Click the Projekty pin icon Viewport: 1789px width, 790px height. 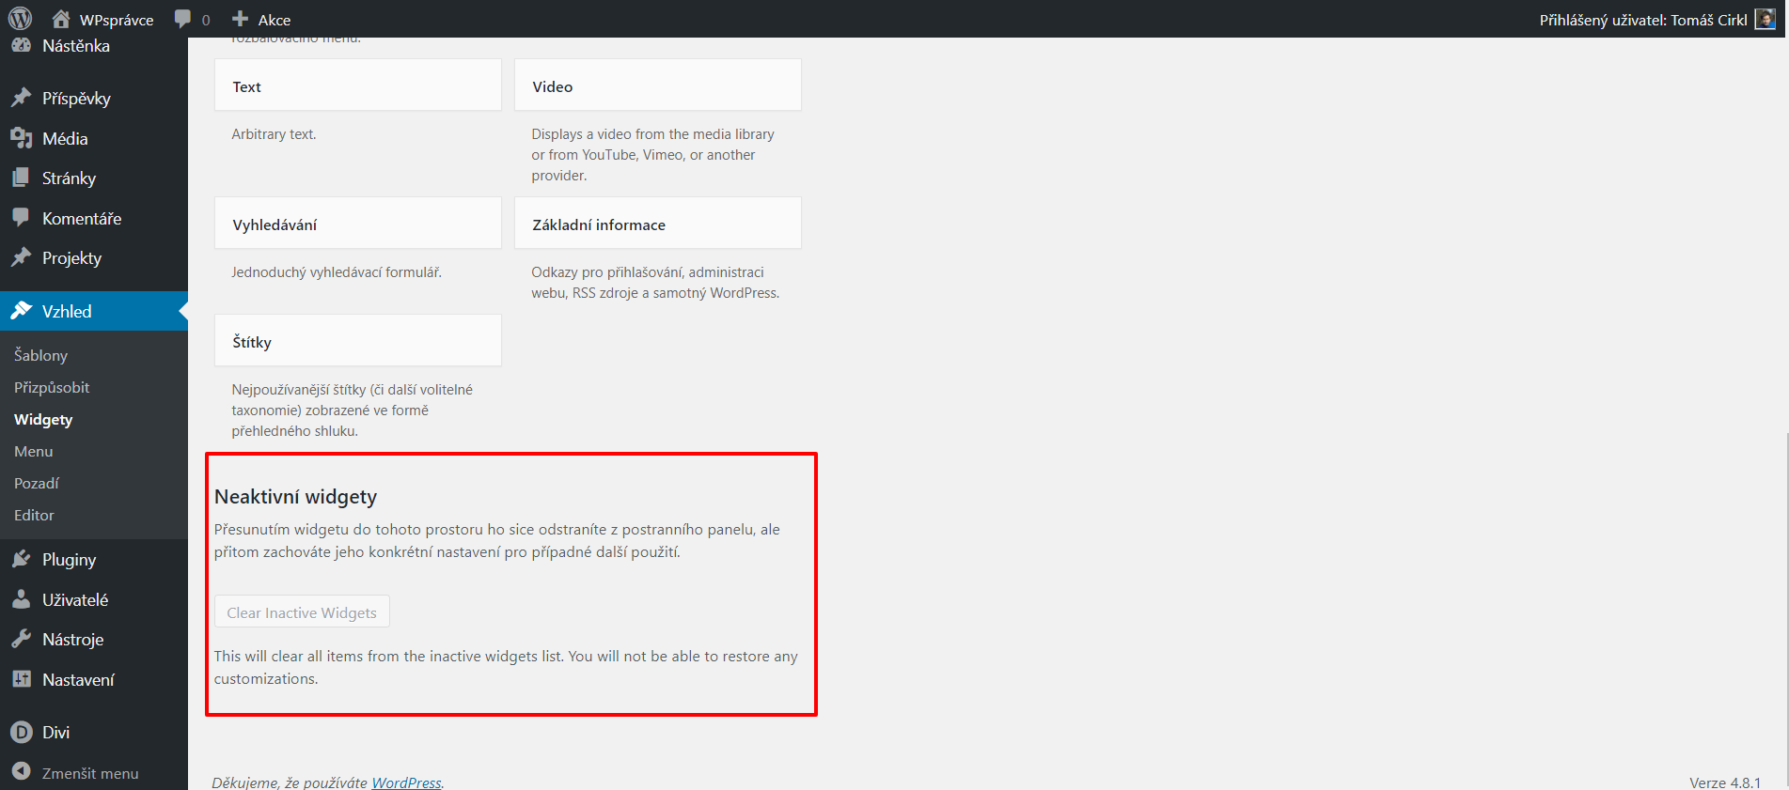point(21,257)
